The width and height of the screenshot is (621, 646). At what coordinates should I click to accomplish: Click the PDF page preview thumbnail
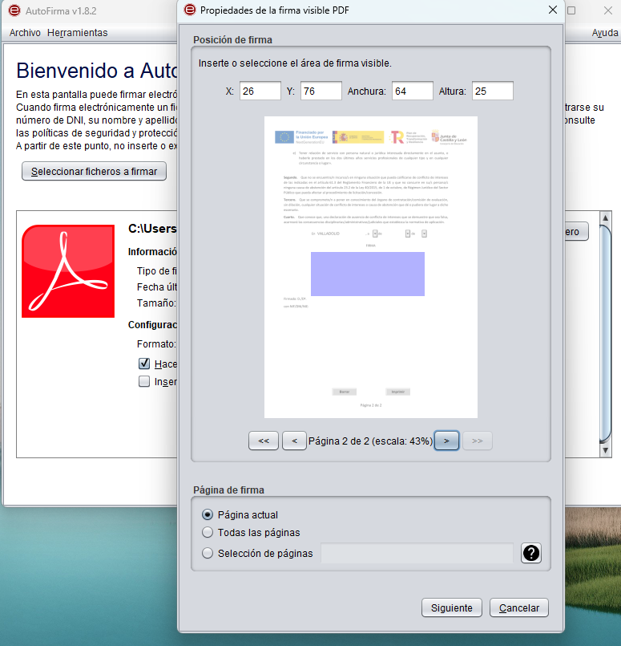coord(371,267)
